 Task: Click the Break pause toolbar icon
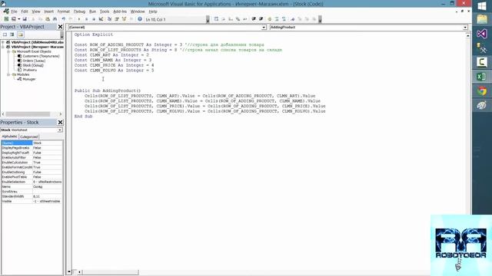[x=86, y=19]
